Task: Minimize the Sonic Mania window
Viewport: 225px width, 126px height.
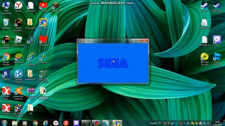Action: (x=134, y=41)
